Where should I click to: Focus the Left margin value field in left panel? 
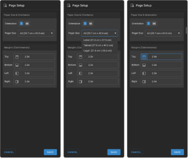pos(34,73)
